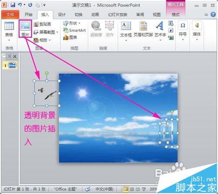Click the spell check icon in status bar
Screen dimensions: 218x194
tap(88, 189)
